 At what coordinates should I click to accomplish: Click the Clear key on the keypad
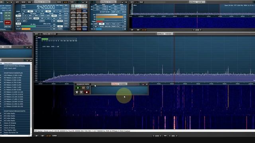coord(79,29)
